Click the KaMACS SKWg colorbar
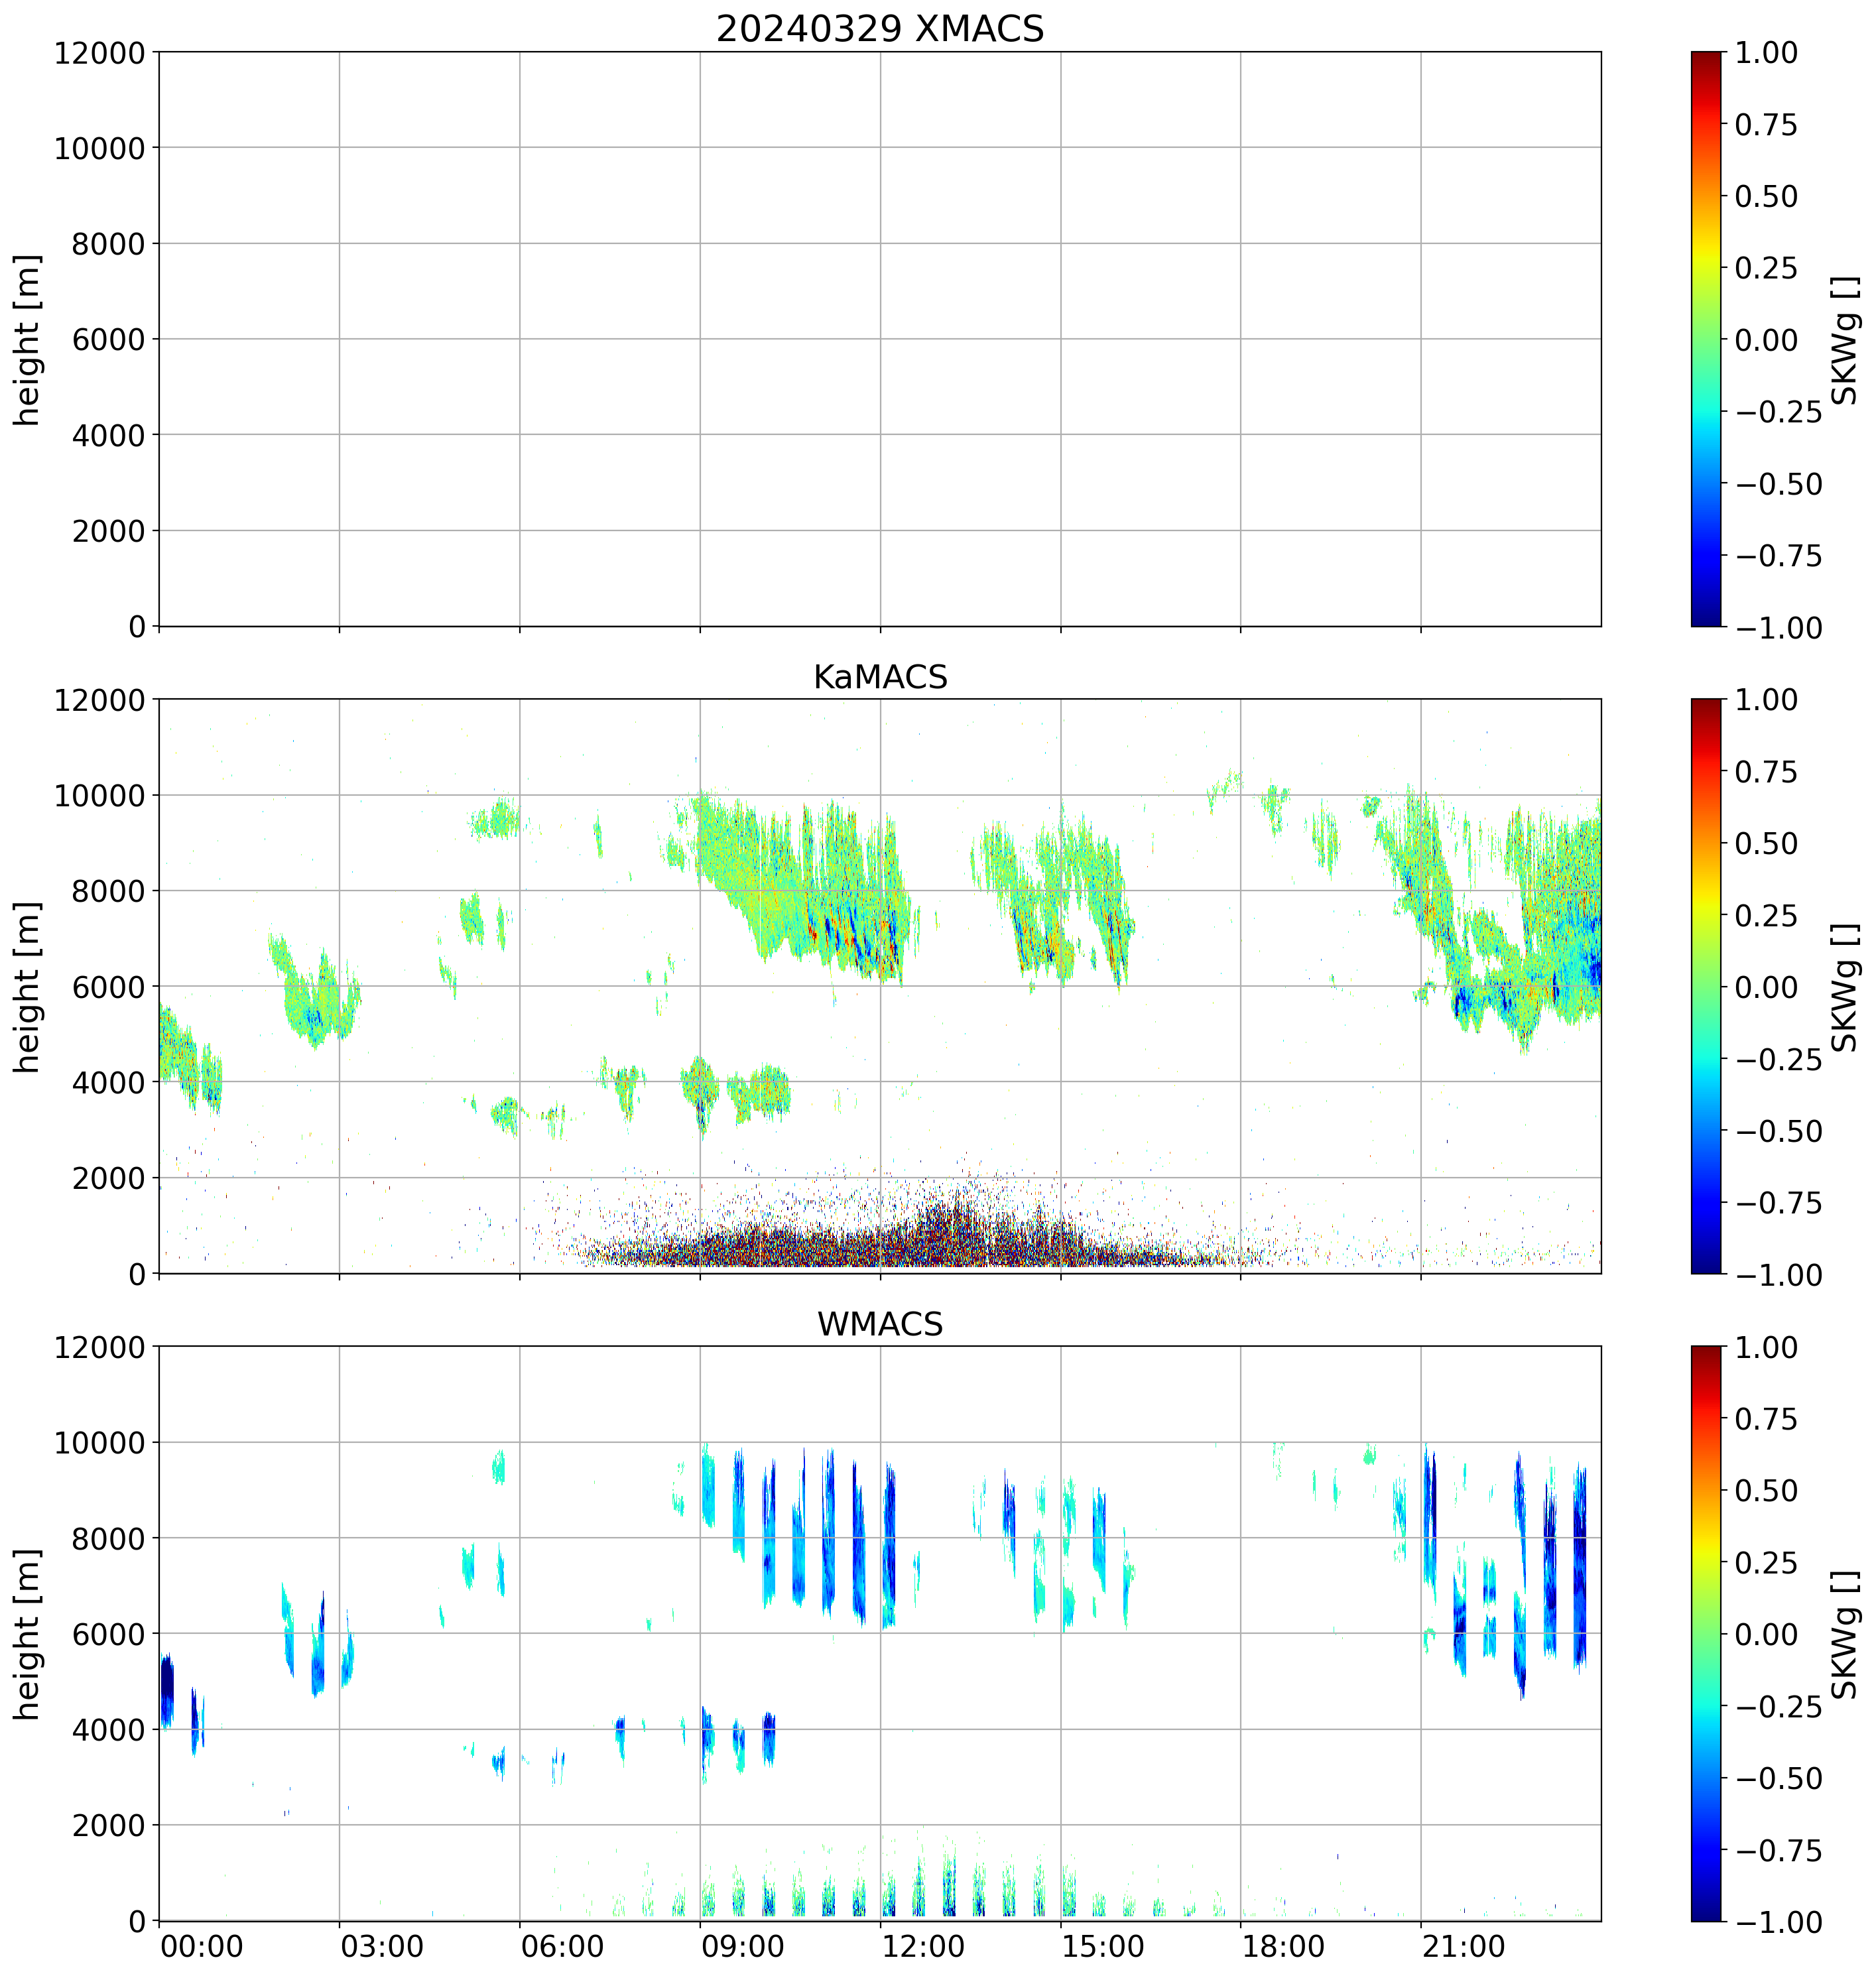The image size is (1876, 1976). [x=1706, y=986]
